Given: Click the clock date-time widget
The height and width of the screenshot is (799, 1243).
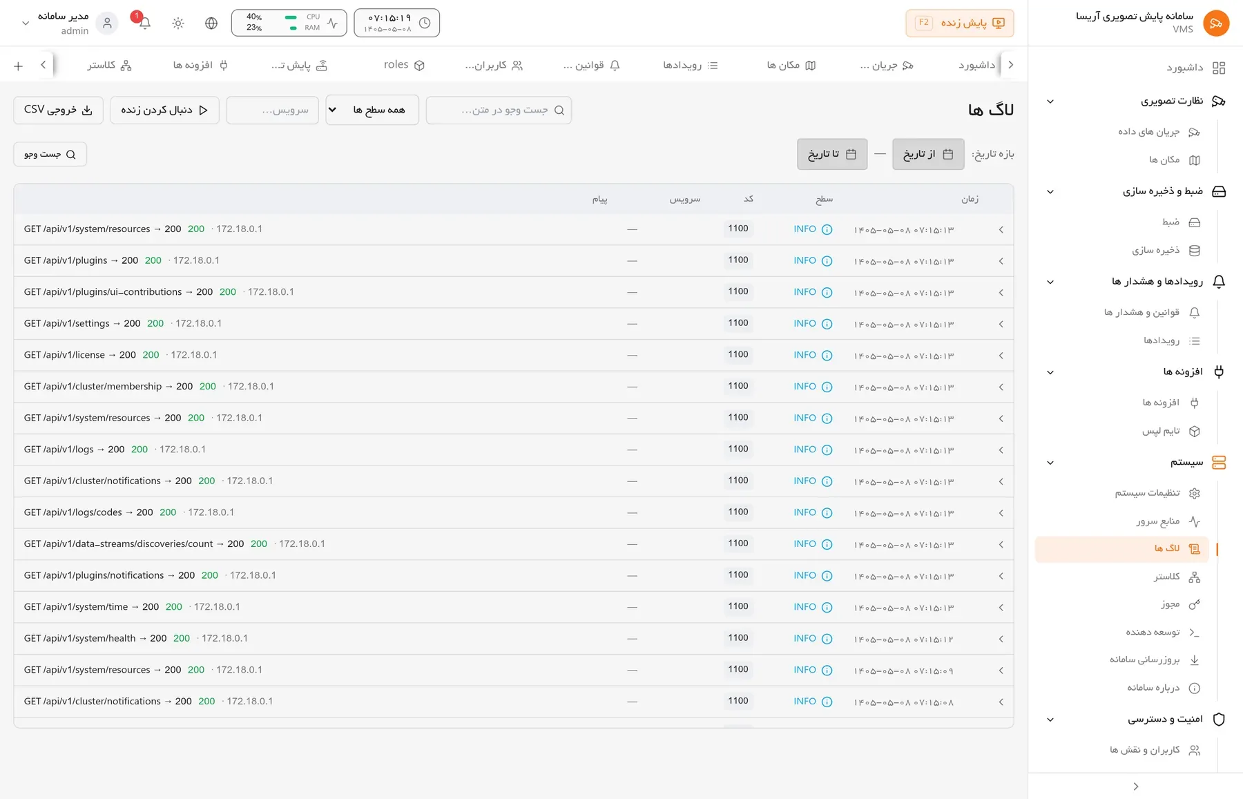Looking at the screenshot, I should coord(396,23).
